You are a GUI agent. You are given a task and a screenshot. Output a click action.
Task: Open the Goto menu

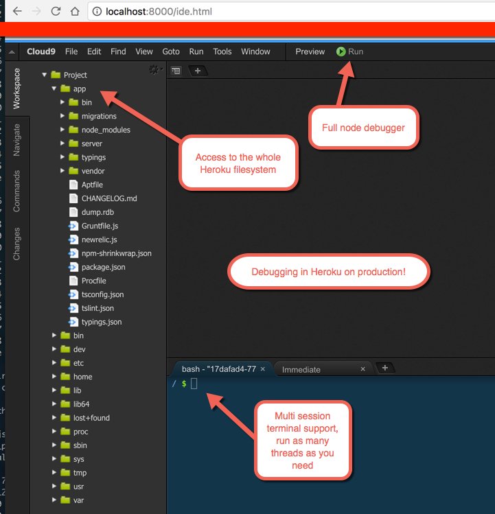click(171, 51)
